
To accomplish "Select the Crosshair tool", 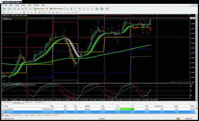I will click(8, 12).
